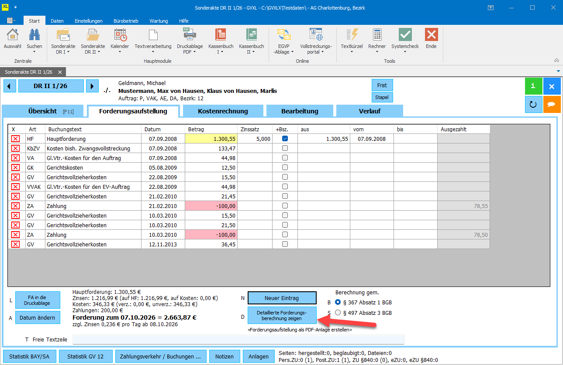563x365 pixels.
Task: Open Zahlungsverkehr / Buchungen button
Action: coord(161,356)
